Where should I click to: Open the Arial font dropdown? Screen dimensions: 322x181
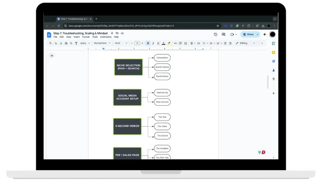(x=121, y=43)
